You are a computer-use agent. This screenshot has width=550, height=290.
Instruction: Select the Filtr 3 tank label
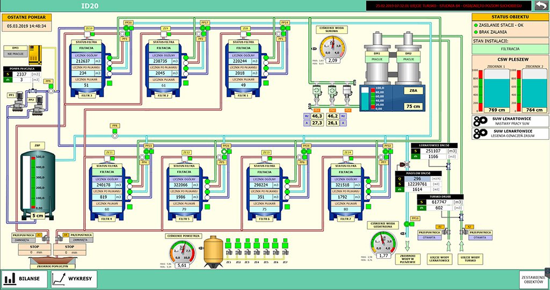86,96
